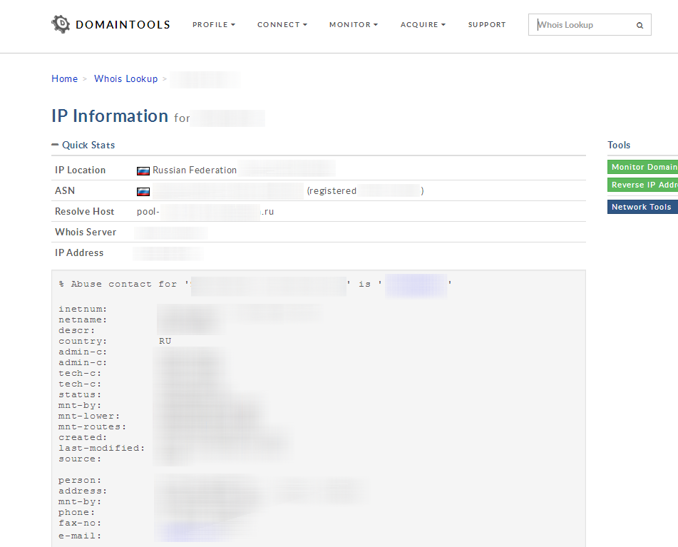Follow the Home breadcrumb link
The height and width of the screenshot is (547, 678).
click(x=64, y=78)
